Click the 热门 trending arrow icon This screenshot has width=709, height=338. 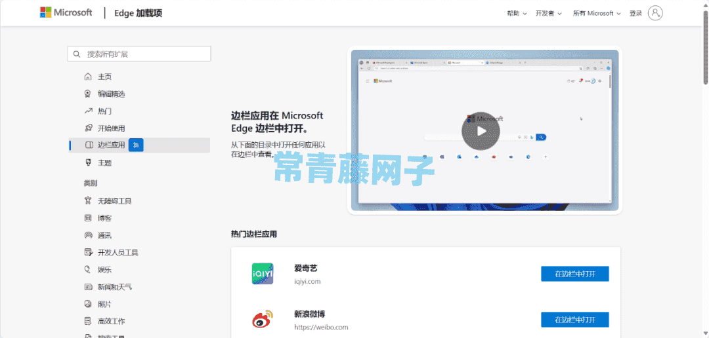[x=88, y=111]
